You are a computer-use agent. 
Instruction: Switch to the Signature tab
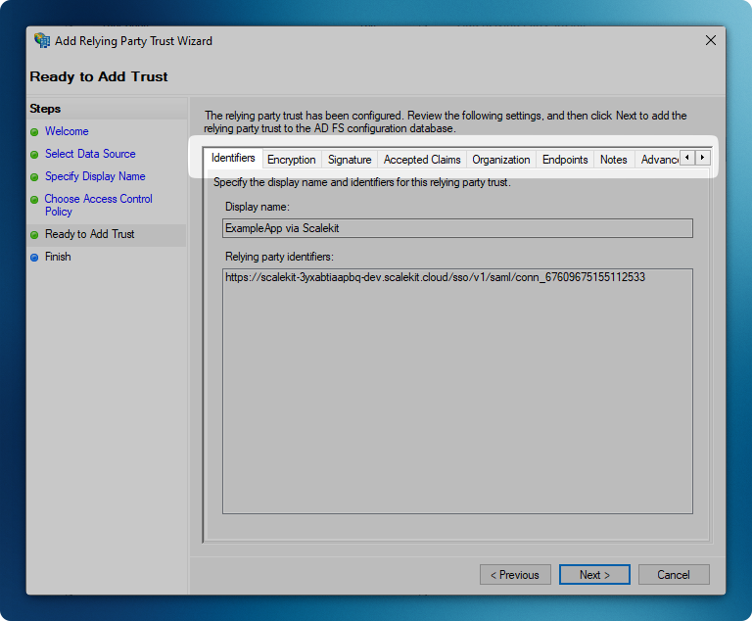point(350,160)
